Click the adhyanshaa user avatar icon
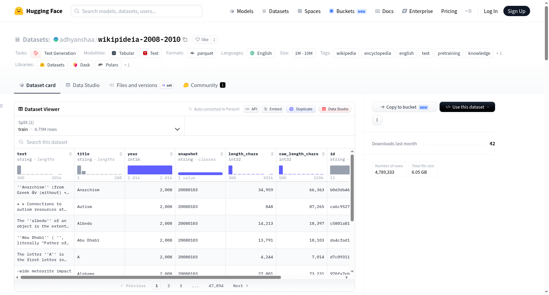Viewport: 549px width, 295px height. coord(56,39)
